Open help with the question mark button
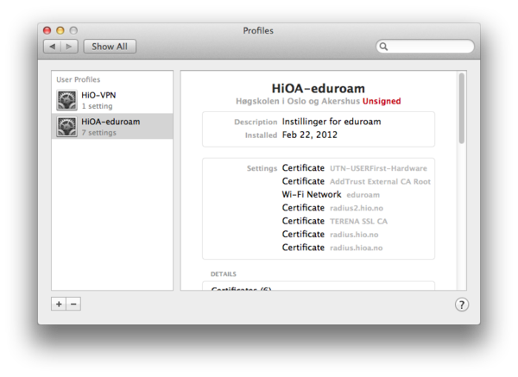 point(462,305)
